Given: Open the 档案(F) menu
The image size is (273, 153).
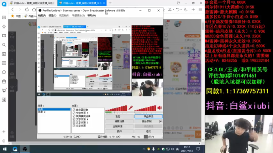Looking at the screenshot, I should 42,15.
